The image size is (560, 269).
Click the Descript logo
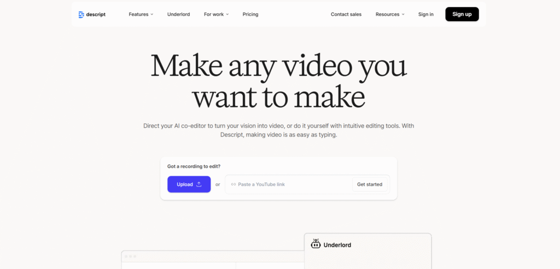(92, 15)
